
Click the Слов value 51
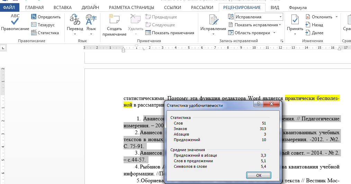(x=264, y=123)
